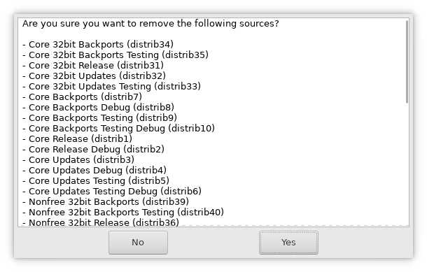Select the Core Release (distrib1) line
The height and width of the screenshot is (272, 427).
pyautogui.click(x=77, y=139)
